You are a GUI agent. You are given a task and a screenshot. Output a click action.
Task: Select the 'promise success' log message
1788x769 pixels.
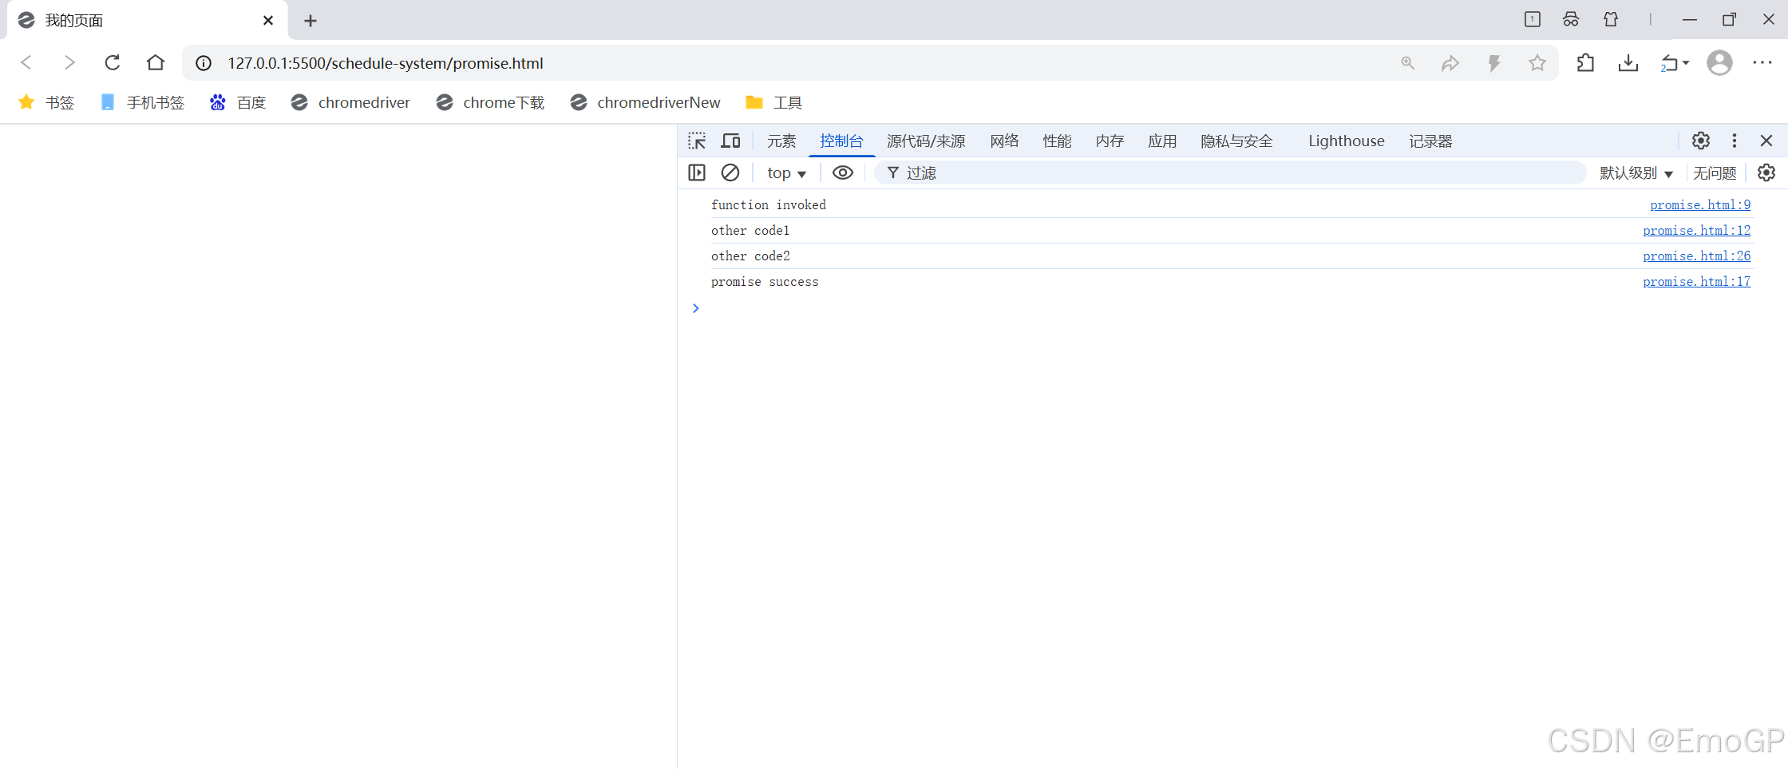click(765, 282)
